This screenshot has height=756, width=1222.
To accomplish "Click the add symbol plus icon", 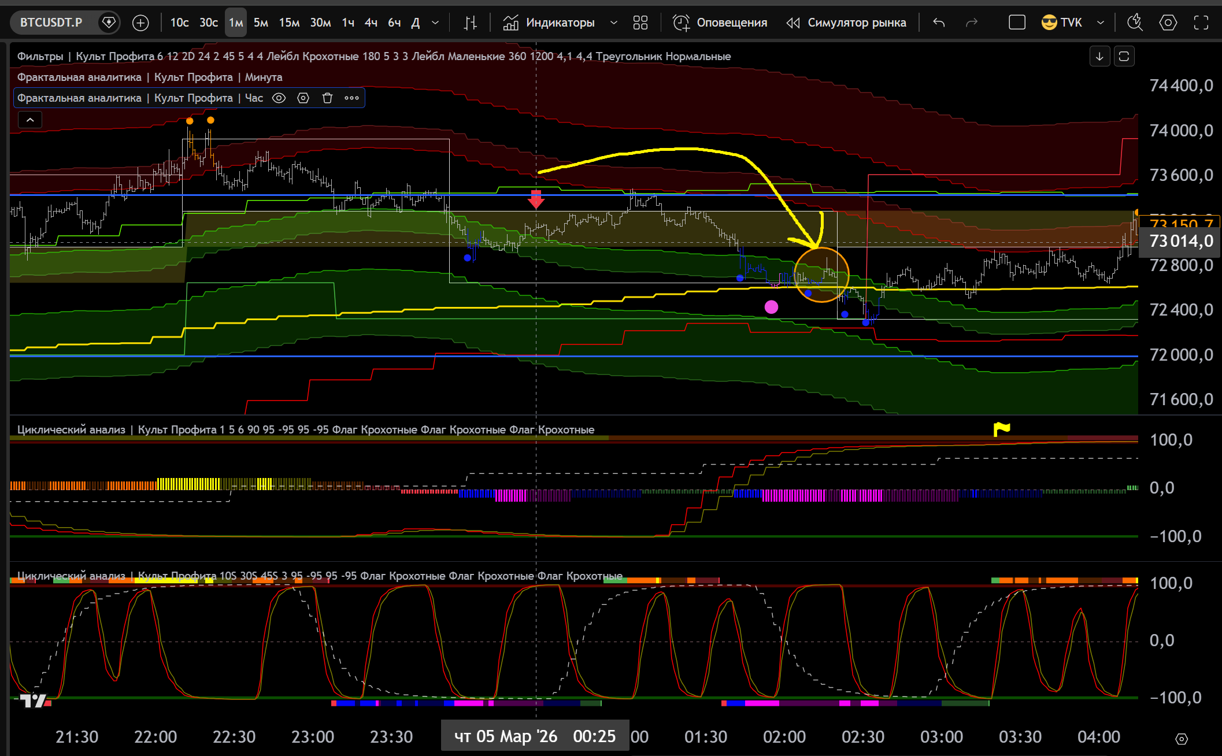I will (x=140, y=23).
